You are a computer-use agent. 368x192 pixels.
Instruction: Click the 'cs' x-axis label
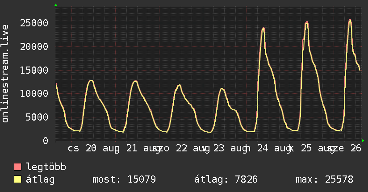point(73,148)
